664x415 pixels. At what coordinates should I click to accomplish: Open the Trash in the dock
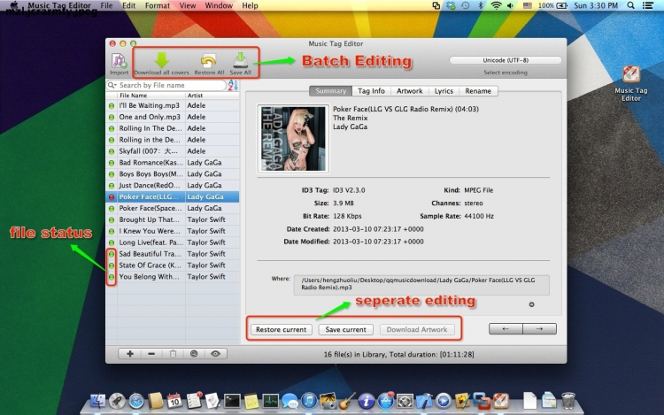pos(567,400)
